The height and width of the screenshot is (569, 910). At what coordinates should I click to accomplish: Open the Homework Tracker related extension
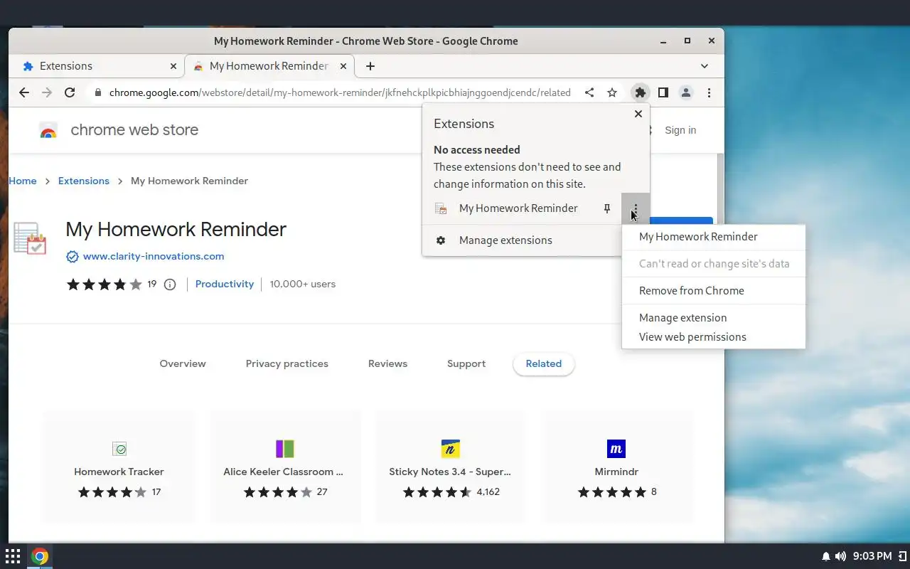[119, 467]
